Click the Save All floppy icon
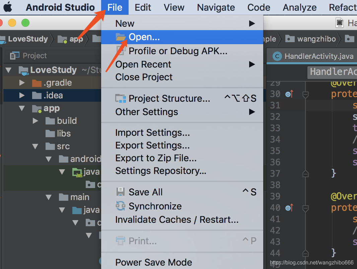The image size is (357, 269). pos(121,192)
